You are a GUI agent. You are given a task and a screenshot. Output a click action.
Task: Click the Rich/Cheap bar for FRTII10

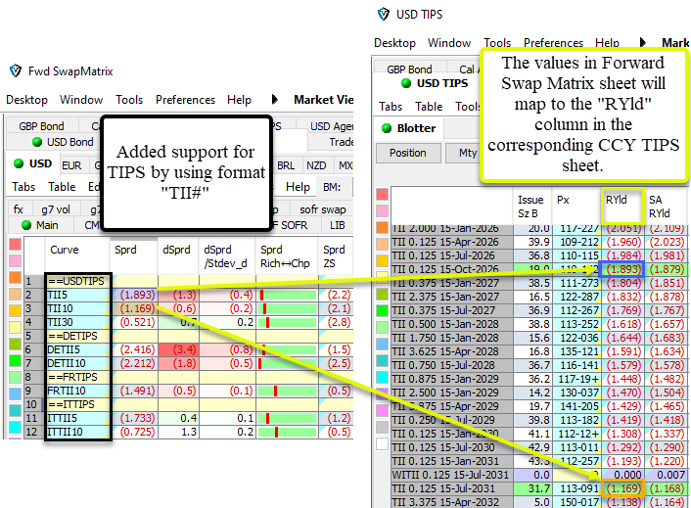(x=287, y=391)
